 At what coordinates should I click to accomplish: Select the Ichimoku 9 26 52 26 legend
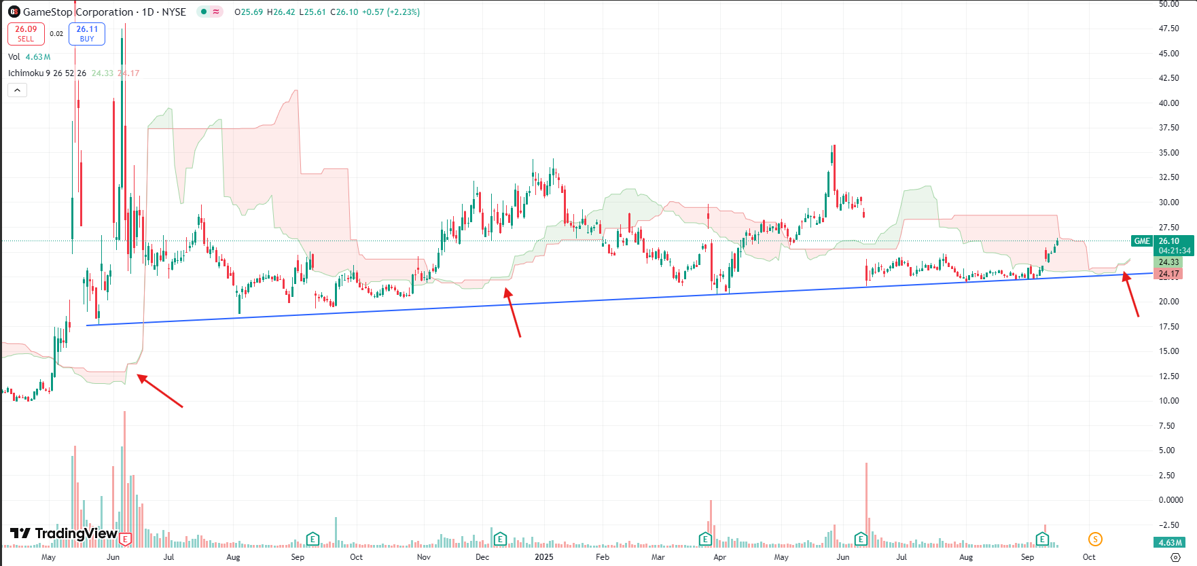pos(47,73)
